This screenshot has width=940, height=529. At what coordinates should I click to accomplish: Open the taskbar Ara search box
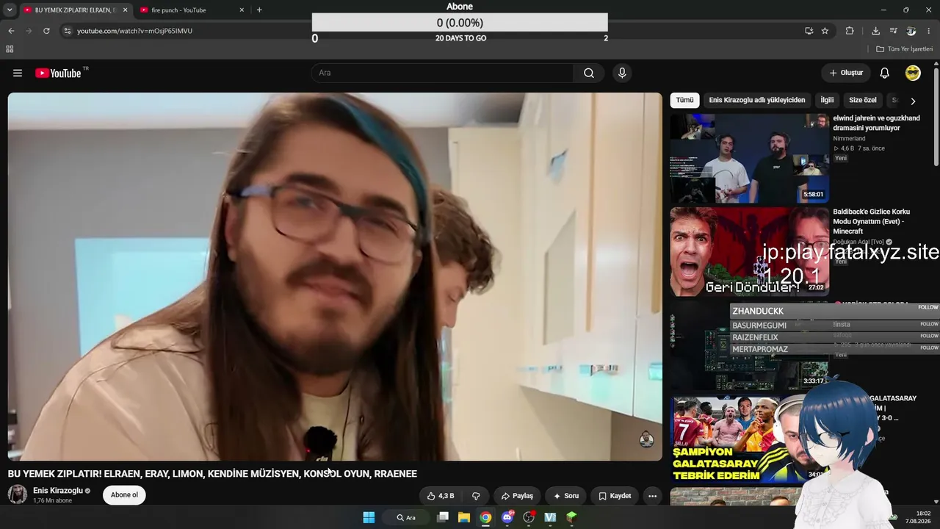pyautogui.click(x=406, y=517)
